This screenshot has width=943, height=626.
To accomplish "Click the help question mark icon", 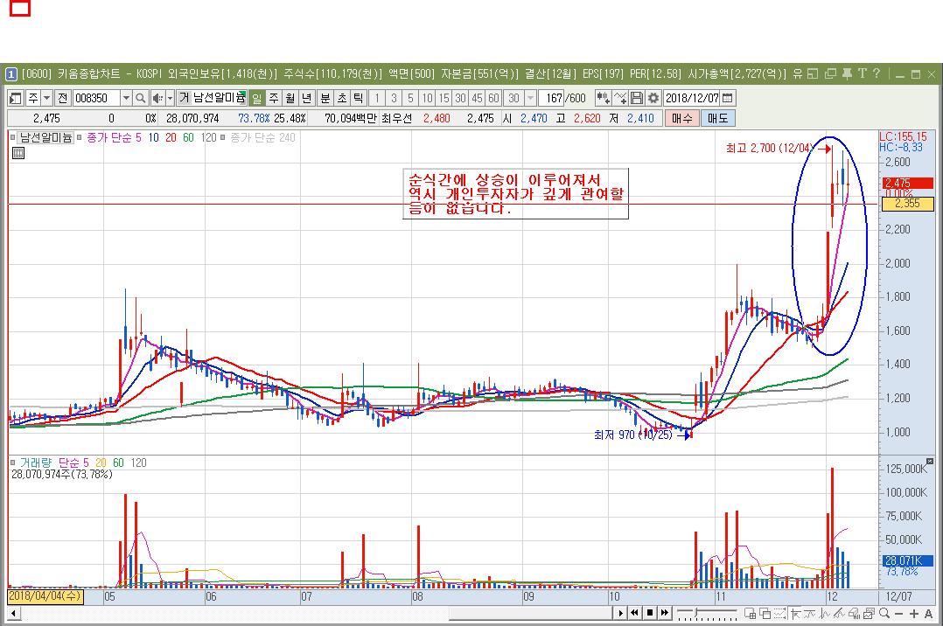I will coord(877,73).
